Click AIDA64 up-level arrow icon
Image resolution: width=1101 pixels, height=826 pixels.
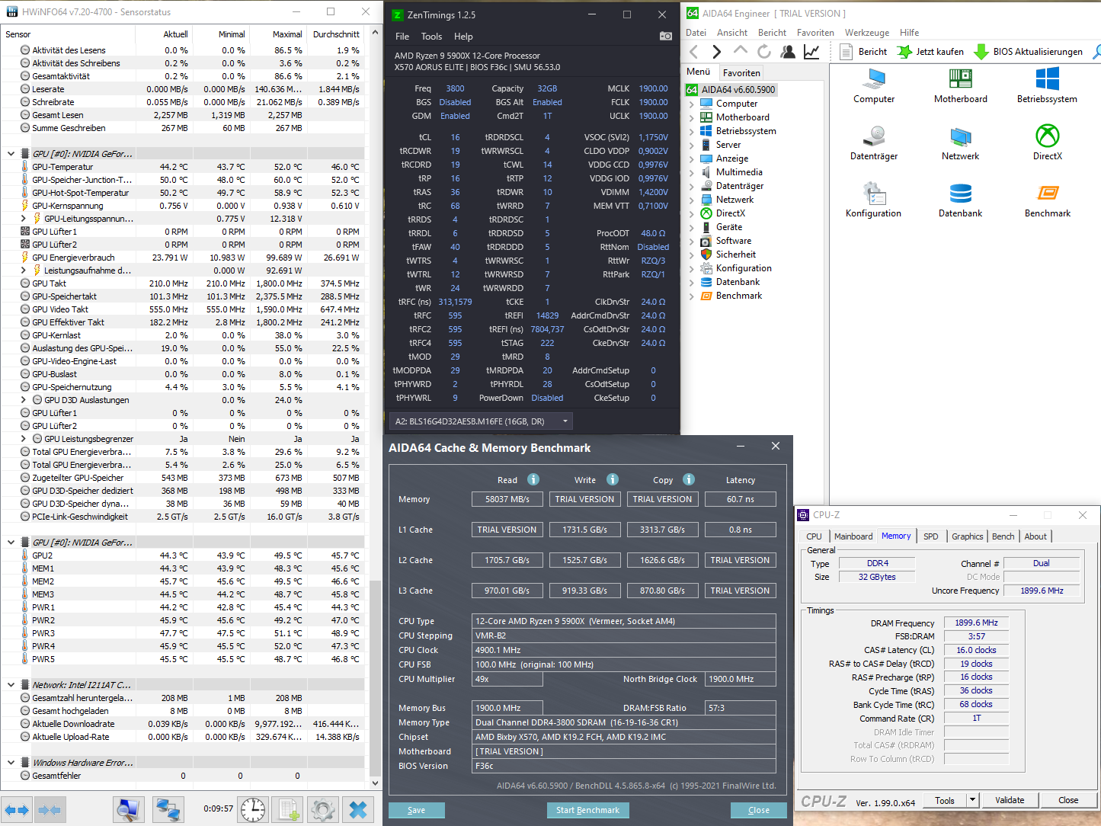740,50
